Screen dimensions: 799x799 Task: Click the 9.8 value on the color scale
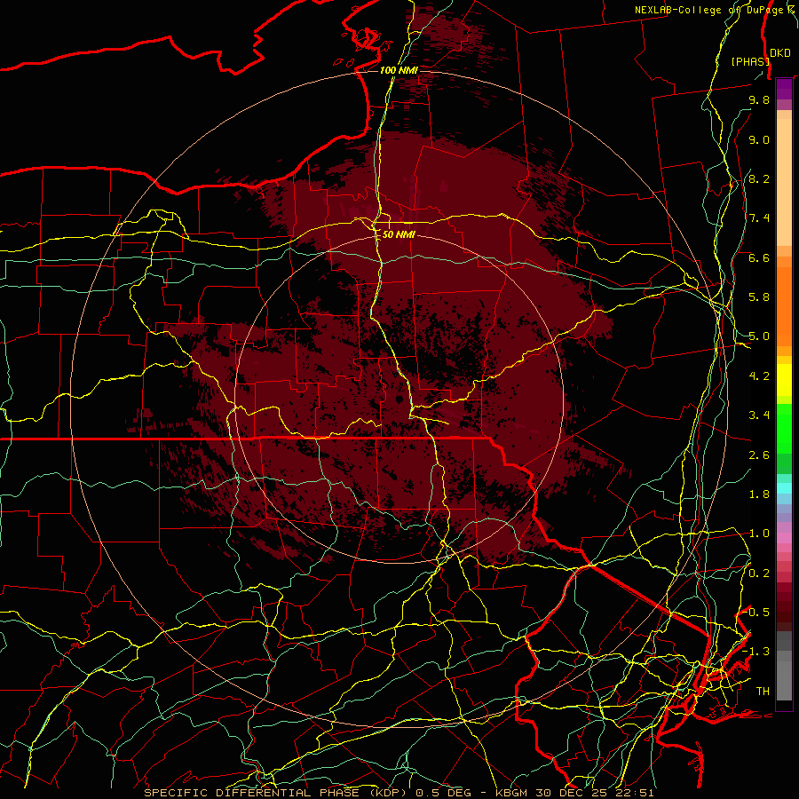(759, 99)
